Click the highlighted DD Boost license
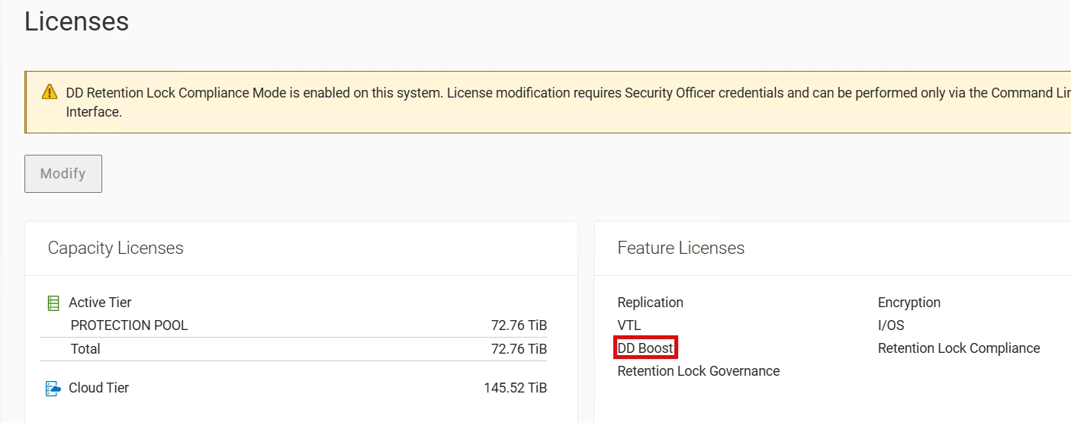This screenshot has height=423, width=1071. 645,348
